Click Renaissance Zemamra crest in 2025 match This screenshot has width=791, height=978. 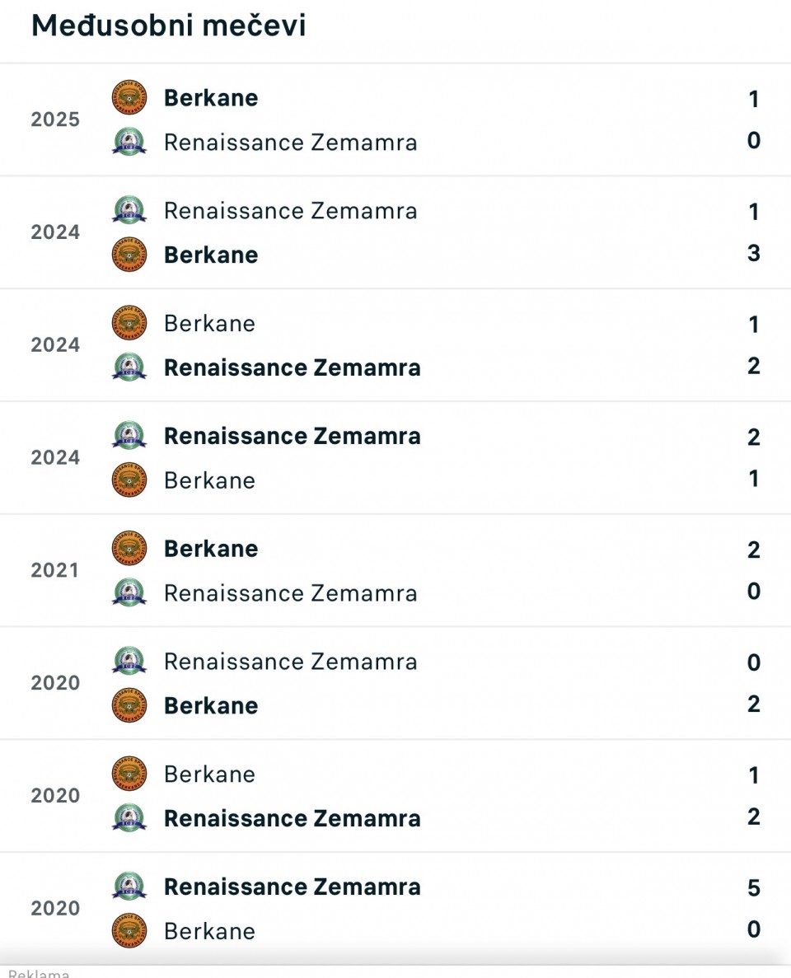tap(129, 143)
